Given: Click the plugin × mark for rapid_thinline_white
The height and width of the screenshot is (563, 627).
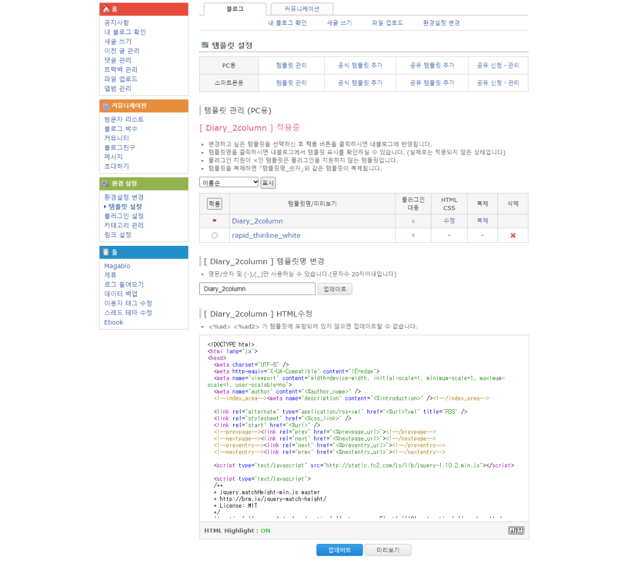Looking at the screenshot, I should point(413,236).
